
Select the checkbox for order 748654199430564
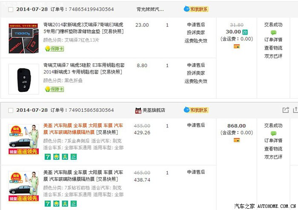(11, 9)
